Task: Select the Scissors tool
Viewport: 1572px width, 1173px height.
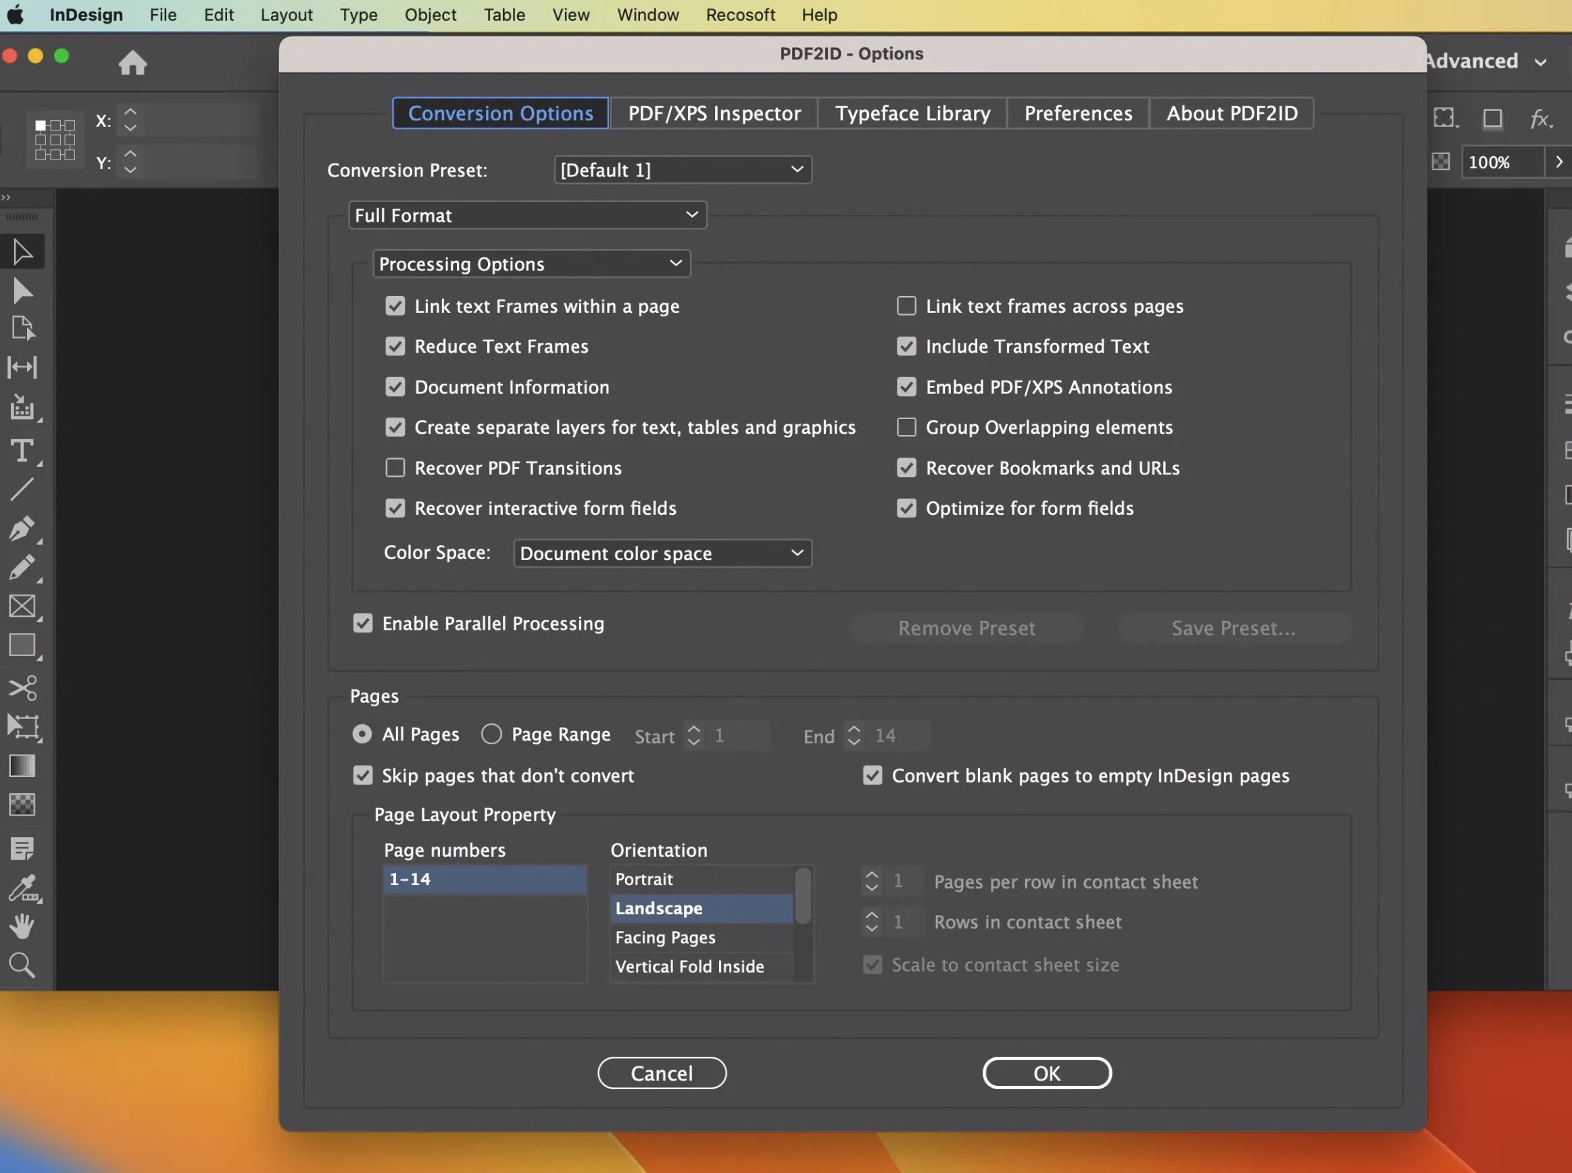Action: coord(24,687)
